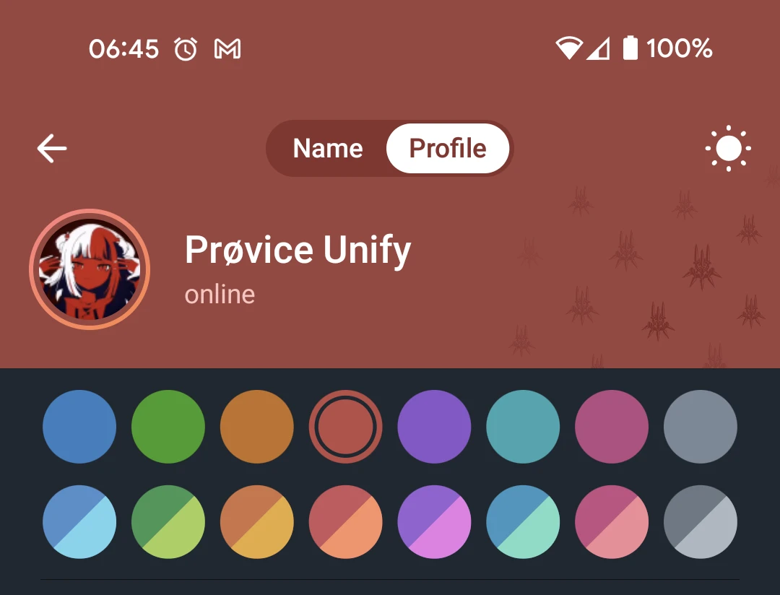Choose the teal-blue and mint split swatch
The width and height of the screenshot is (780, 595).
click(523, 522)
